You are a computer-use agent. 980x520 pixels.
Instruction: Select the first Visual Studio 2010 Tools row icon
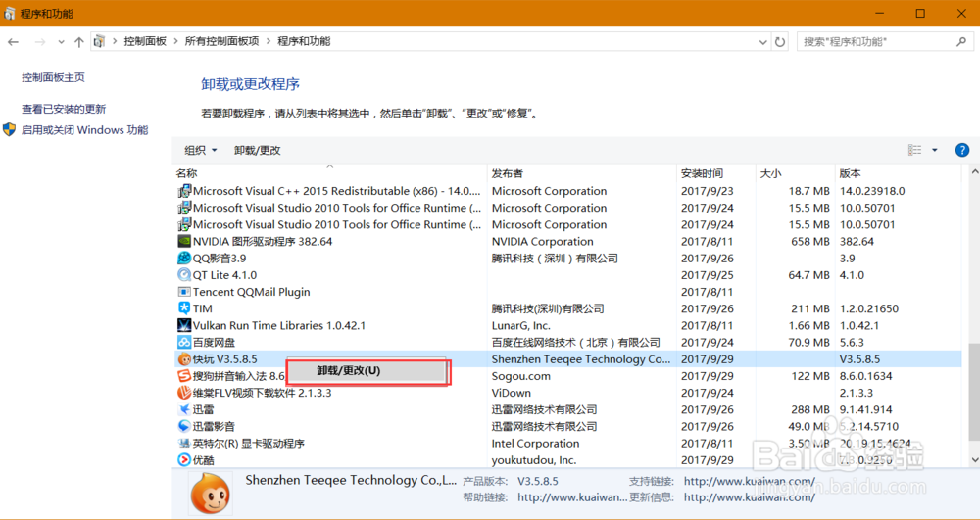[x=184, y=208]
